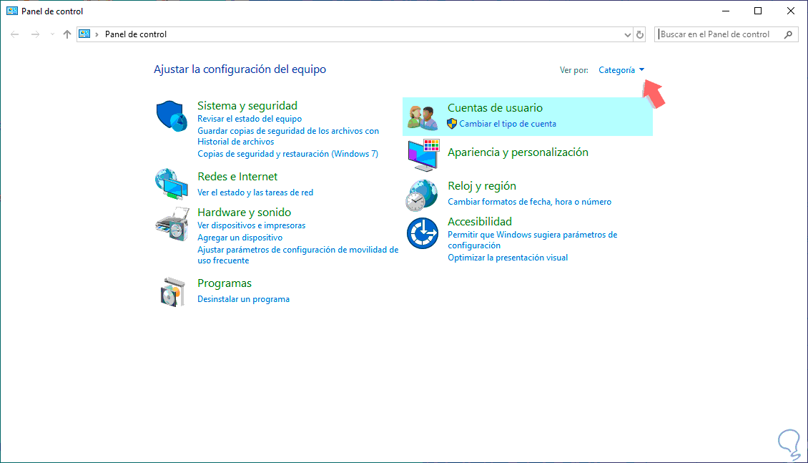Open the Ver por Categoría dropdown

click(x=621, y=70)
